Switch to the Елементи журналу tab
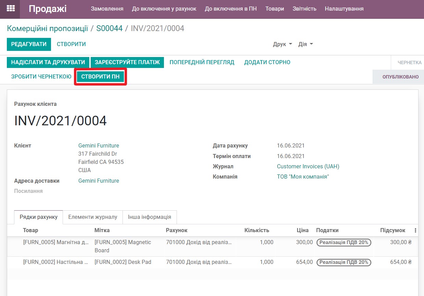This screenshot has height=296, width=424. [92, 217]
